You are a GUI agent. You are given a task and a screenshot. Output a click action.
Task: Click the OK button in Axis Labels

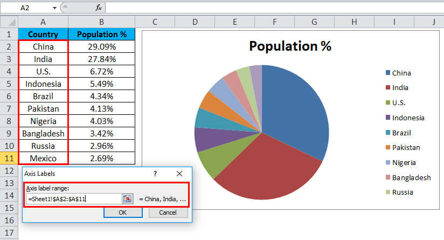(x=123, y=212)
